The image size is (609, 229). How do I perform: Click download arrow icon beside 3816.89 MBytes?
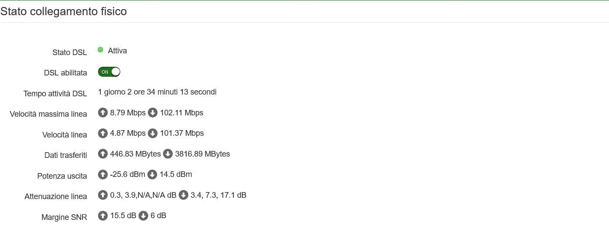pos(168,154)
